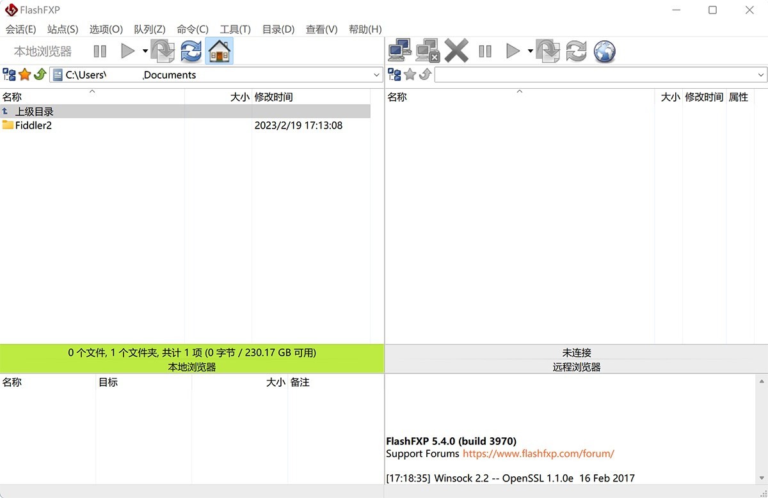Click the Disconnect server icon
Image resolution: width=768 pixels, height=498 pixels.
pyautogui.click(x=426, y=49)
